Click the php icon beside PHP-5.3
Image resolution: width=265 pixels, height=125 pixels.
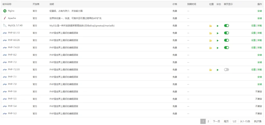[5, 114]
